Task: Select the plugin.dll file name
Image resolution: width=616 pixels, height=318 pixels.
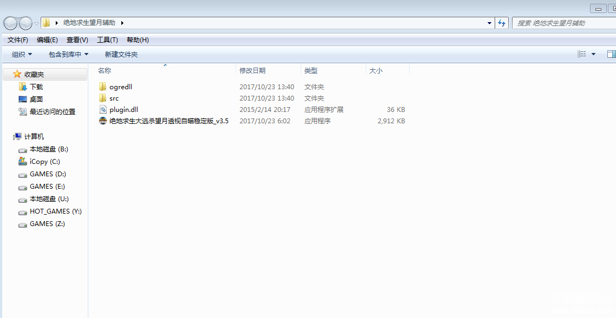Action: (124, 110)
